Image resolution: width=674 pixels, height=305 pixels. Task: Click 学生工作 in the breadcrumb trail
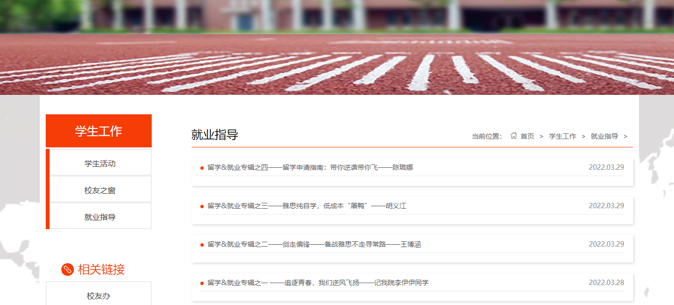[562, 136]
